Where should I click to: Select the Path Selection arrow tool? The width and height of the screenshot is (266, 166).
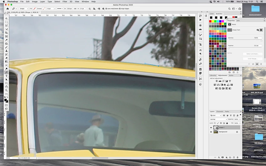[x=7, y=80]
